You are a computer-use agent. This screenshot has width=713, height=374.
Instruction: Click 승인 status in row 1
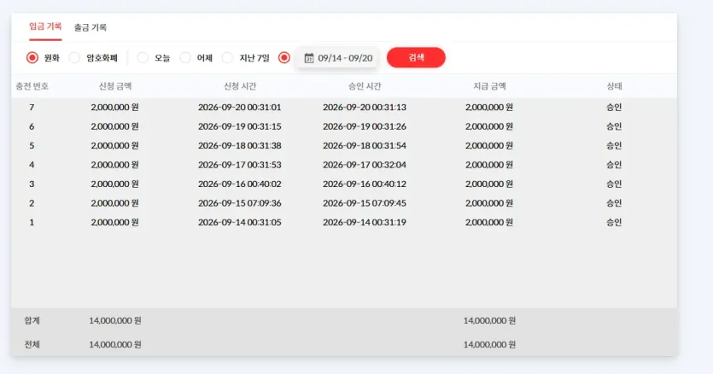[x=614, y=222]
